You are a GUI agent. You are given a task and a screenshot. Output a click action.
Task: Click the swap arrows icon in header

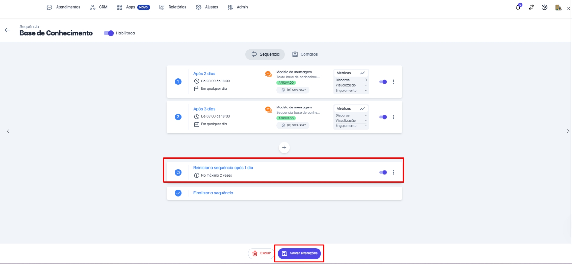click(531, 7)
